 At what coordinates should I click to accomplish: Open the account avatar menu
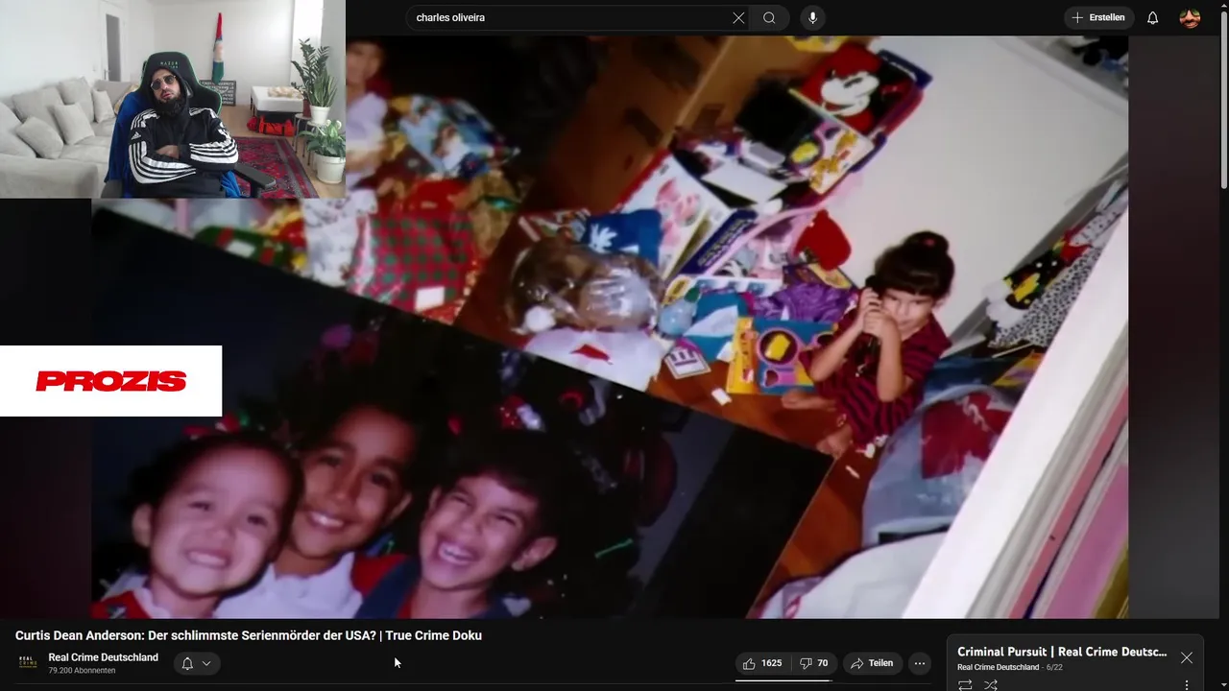[x=1190, y=17]
